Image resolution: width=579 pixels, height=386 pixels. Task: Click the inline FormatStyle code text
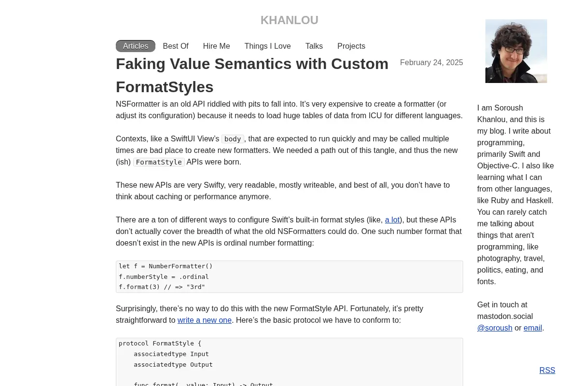click(x=159, y=162)
